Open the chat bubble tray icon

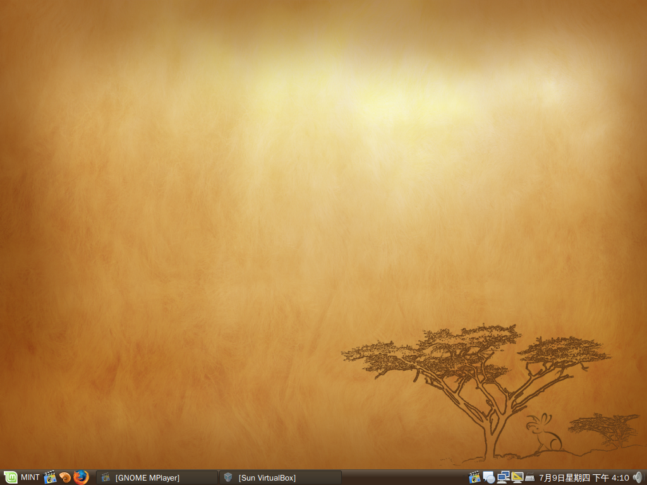(x=489, y=477)
